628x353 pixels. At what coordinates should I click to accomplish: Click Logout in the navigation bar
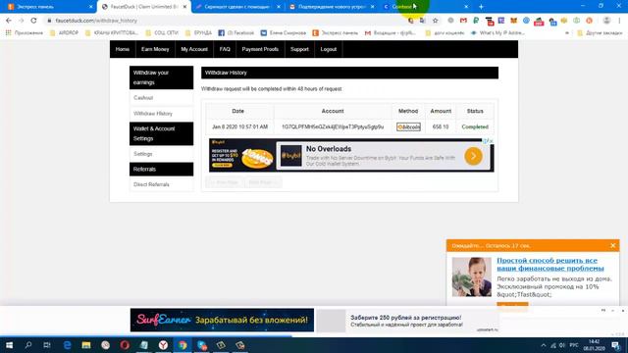[329, 49]
